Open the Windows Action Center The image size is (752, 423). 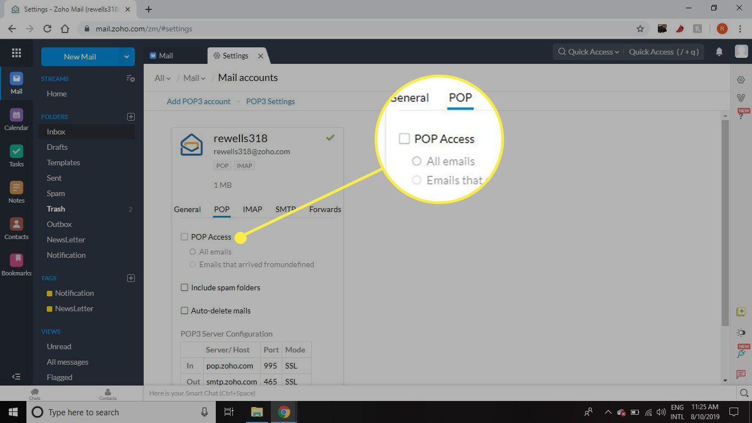[x=733, y=412]
